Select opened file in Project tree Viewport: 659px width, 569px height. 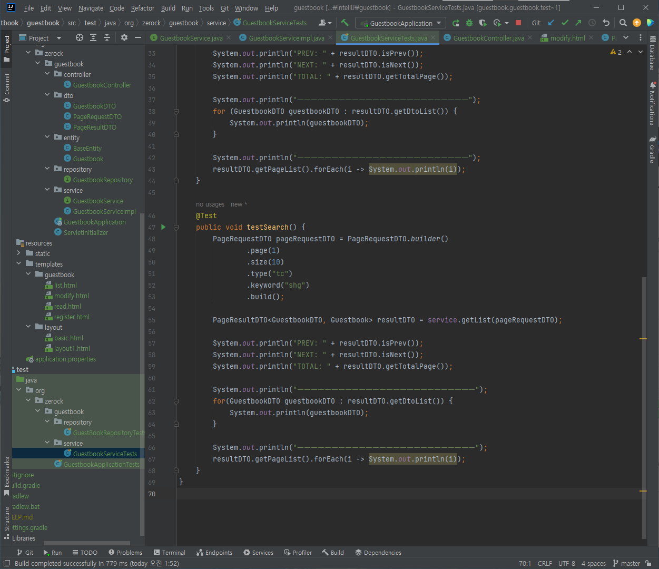click(x=80, y=37)
